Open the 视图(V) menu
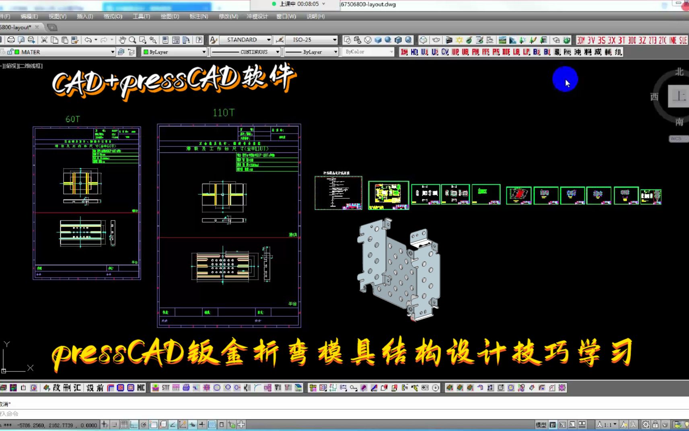689x431 pixels. point(58,16)
